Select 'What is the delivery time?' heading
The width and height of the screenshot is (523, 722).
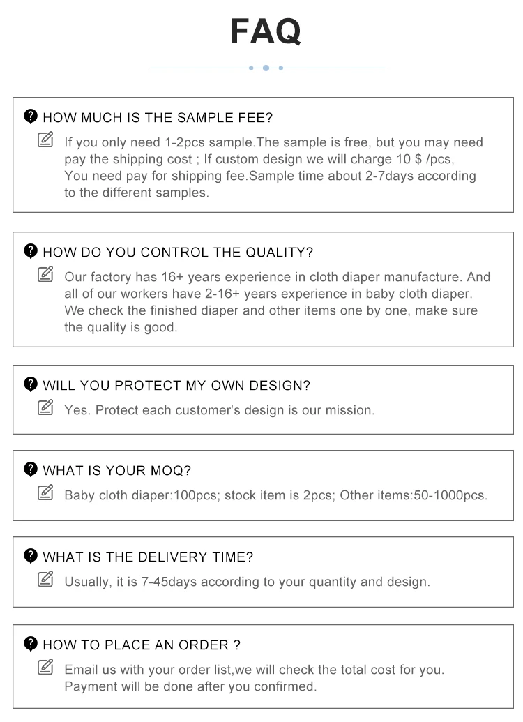click(x=148, y=557)
